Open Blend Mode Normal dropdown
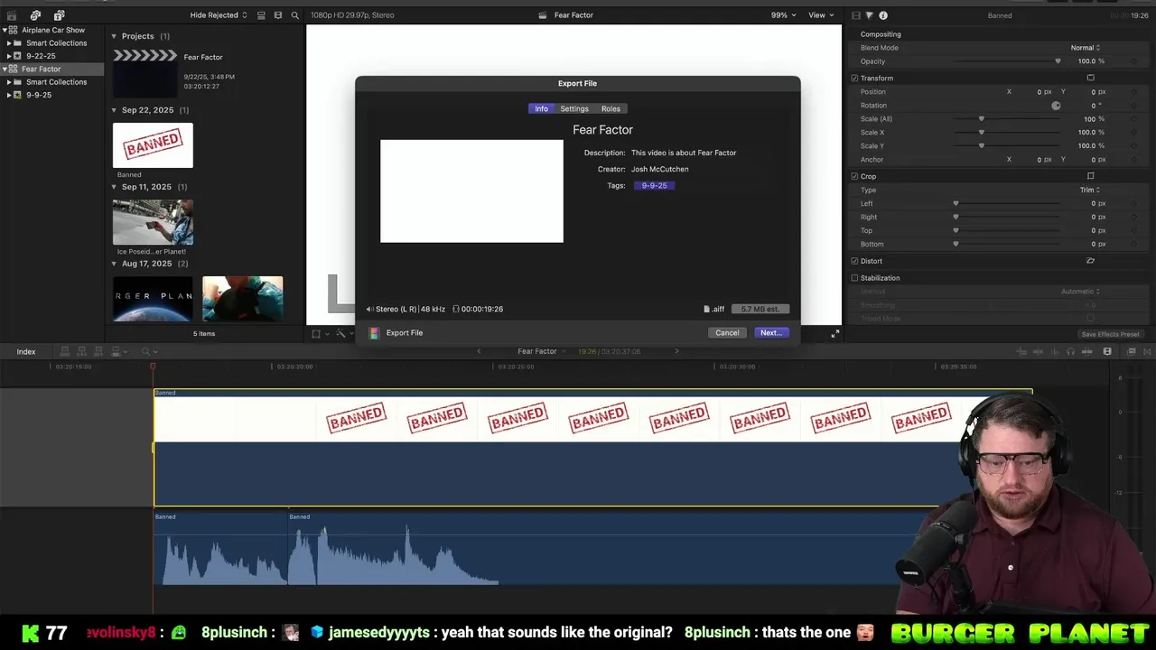The image size is (1156, 650). click(1086, 48)
